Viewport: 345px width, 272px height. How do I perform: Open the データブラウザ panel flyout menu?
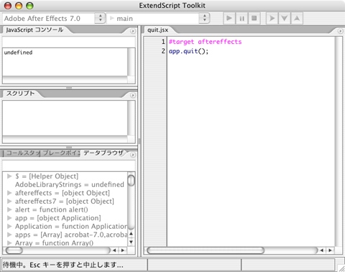[132, 155]
